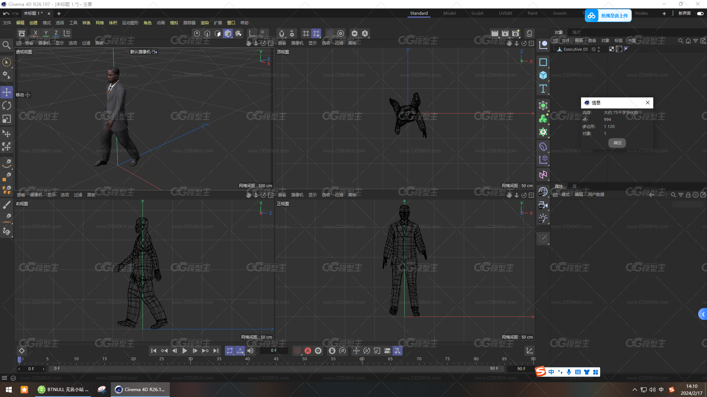Go to end of animation
The width and height of the screenshot is (707, 397).
pos(216,351)
